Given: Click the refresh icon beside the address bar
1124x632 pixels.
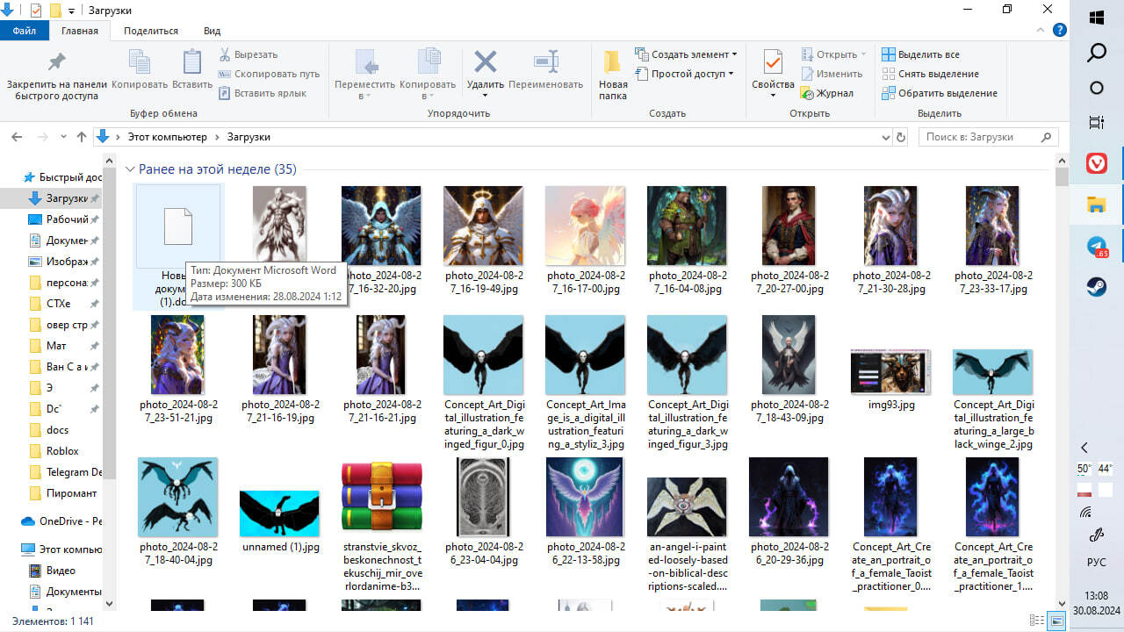Looking at the screenshot, I should click(900, 138).
